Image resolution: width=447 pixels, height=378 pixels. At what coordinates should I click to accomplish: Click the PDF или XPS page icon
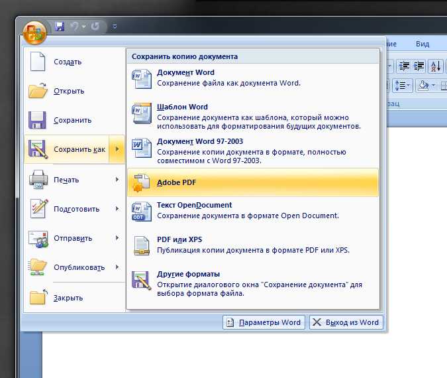coord(142,245)
